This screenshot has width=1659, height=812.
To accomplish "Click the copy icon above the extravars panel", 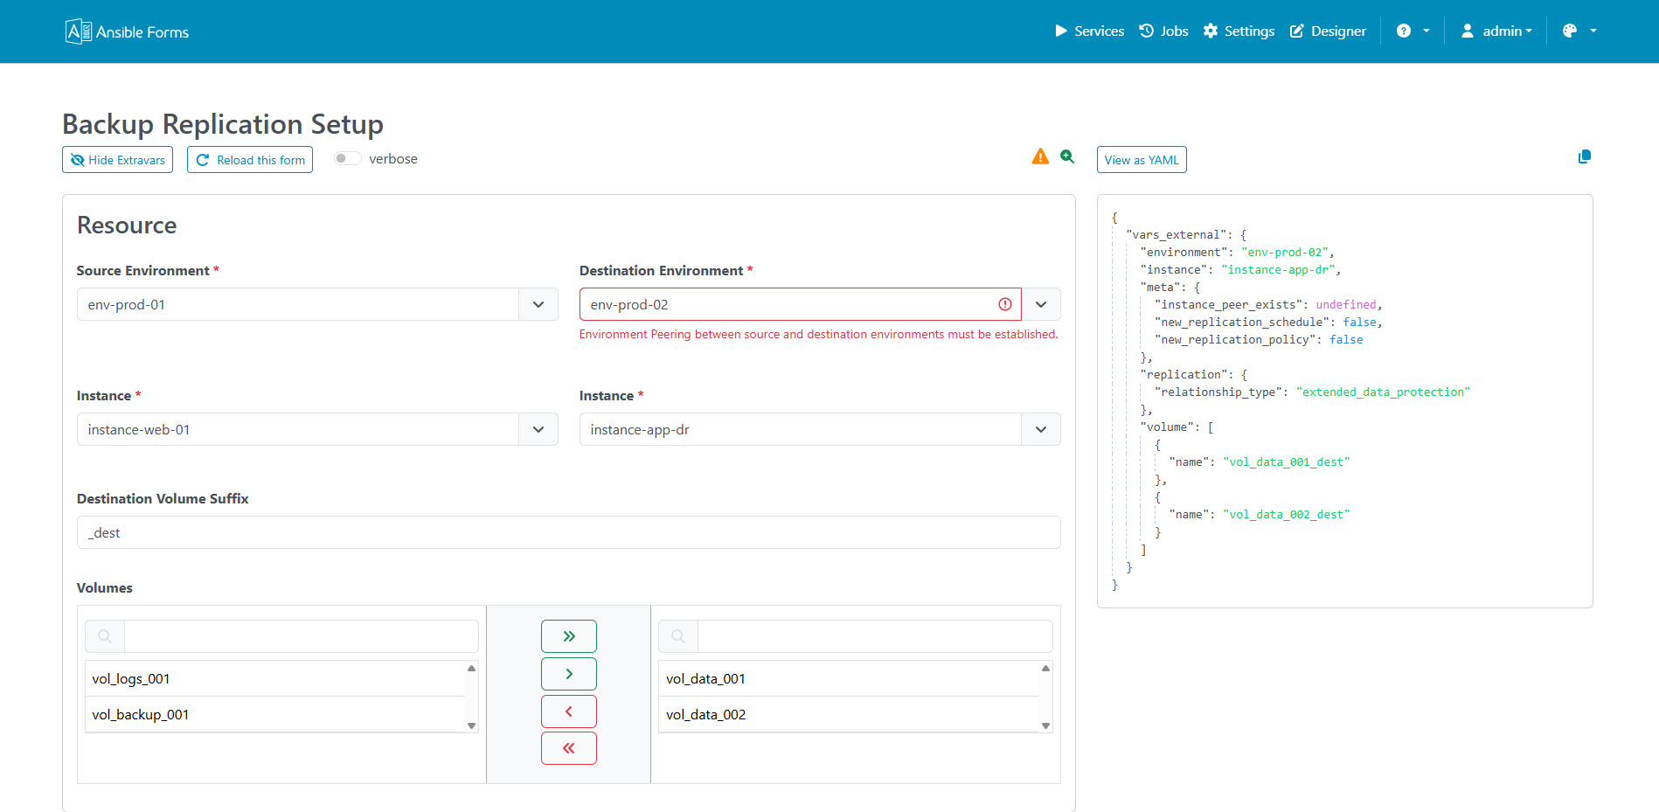I will tap(1584, 156).
